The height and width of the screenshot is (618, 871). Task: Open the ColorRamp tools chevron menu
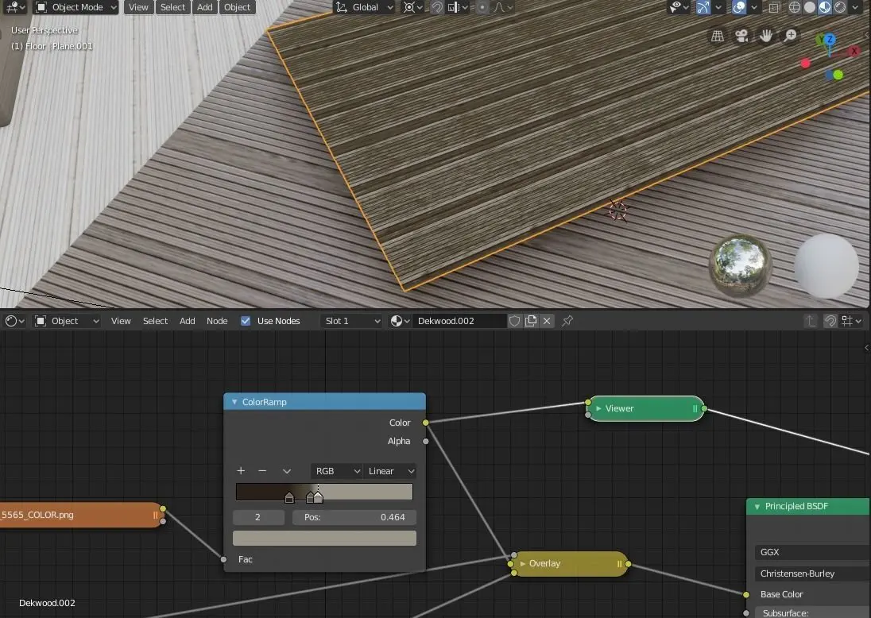click(287, 471)
